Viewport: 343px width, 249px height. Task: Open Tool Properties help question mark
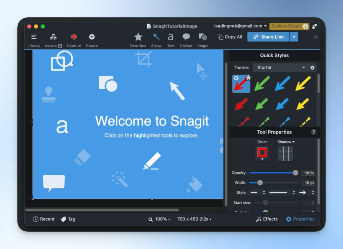314,132
